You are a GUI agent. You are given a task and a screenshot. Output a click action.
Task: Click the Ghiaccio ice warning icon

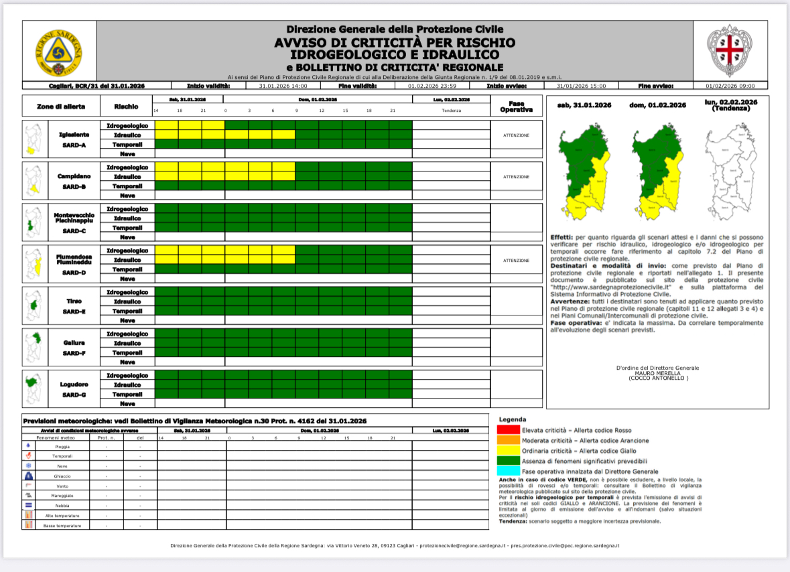[x=28, y=475]
